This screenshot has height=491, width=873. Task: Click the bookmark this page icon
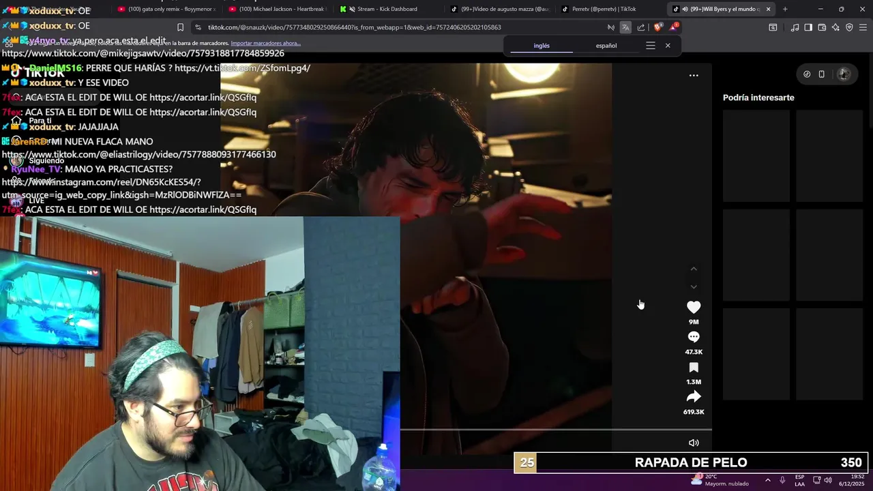tap(180, 27)
